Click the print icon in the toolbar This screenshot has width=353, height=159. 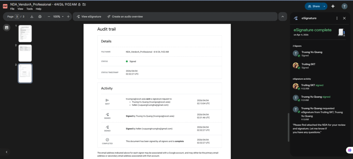(x=40, y=17)
